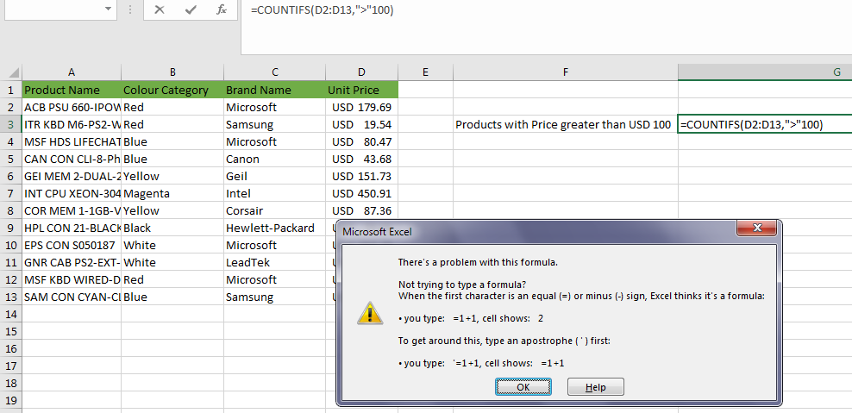Select the cell ACB PSU 660-IPOW
The height and width of the screenshot is (413, 852).
(x=72, y=107)
